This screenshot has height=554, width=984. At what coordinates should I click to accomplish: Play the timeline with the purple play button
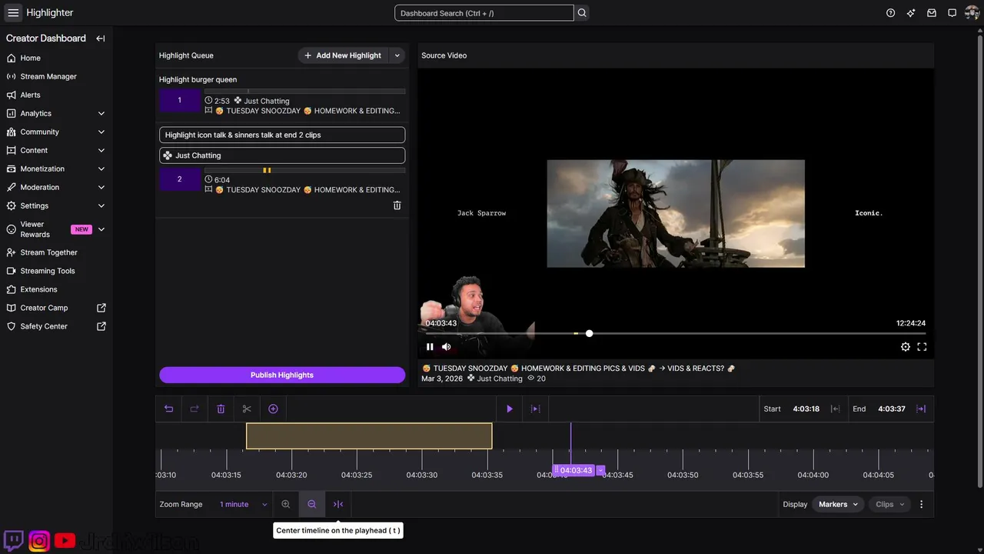coord(510,409)
